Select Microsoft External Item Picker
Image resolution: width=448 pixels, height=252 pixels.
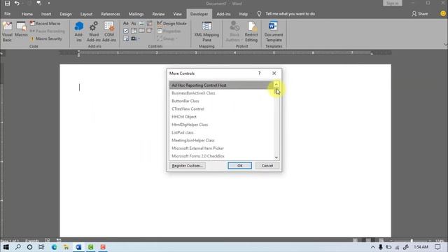pyautogui.click(x=221, y=148)
